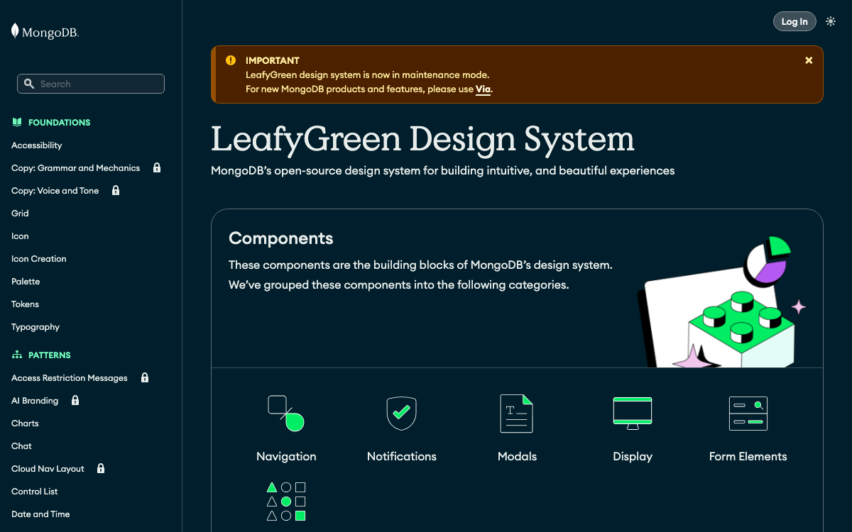Open Copy: Voice and Tone

coord(55,191)
